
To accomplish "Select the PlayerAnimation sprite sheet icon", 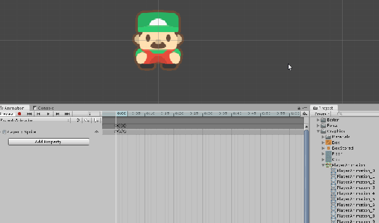I will (x=329, y=165).
